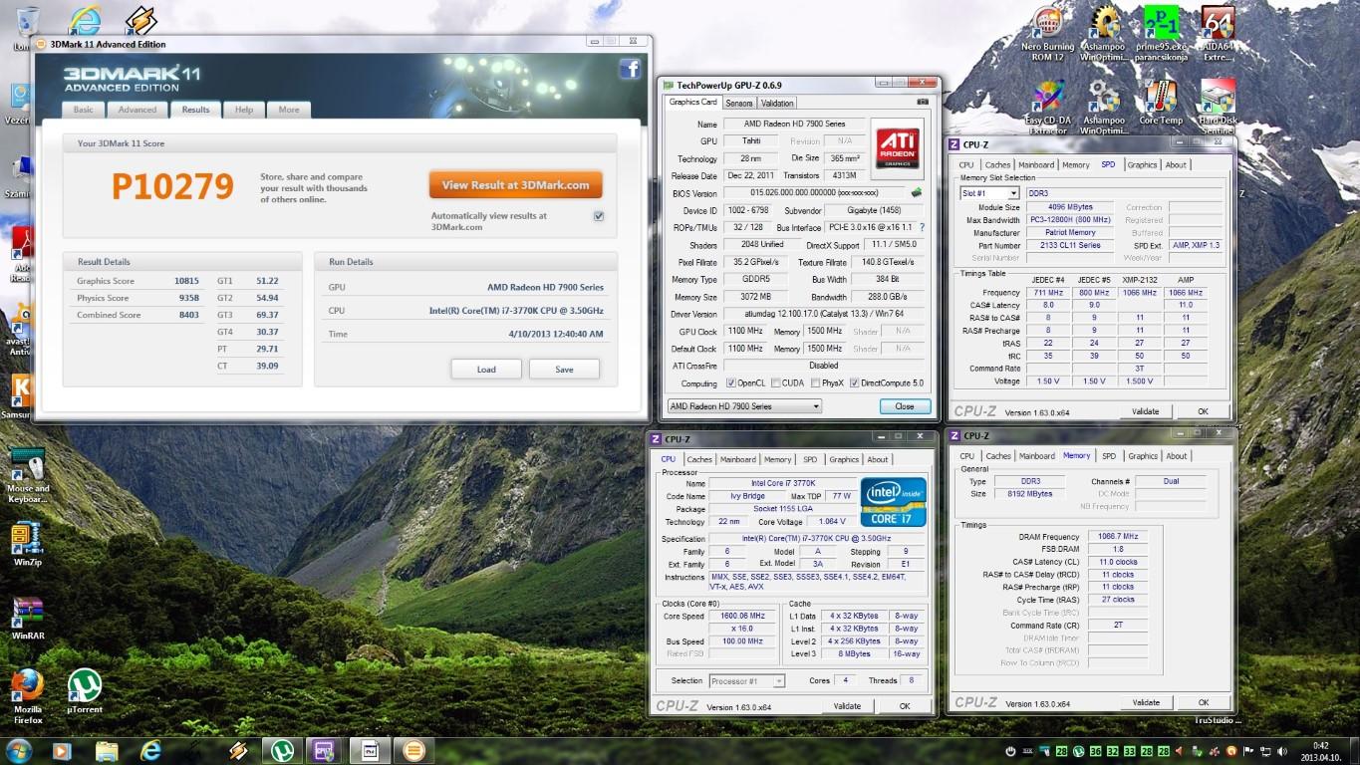Image resolution: width=1360 pixels, height=765 pixels.
Task: Click Load button in 3DMark 11
Action: point(486,369)
